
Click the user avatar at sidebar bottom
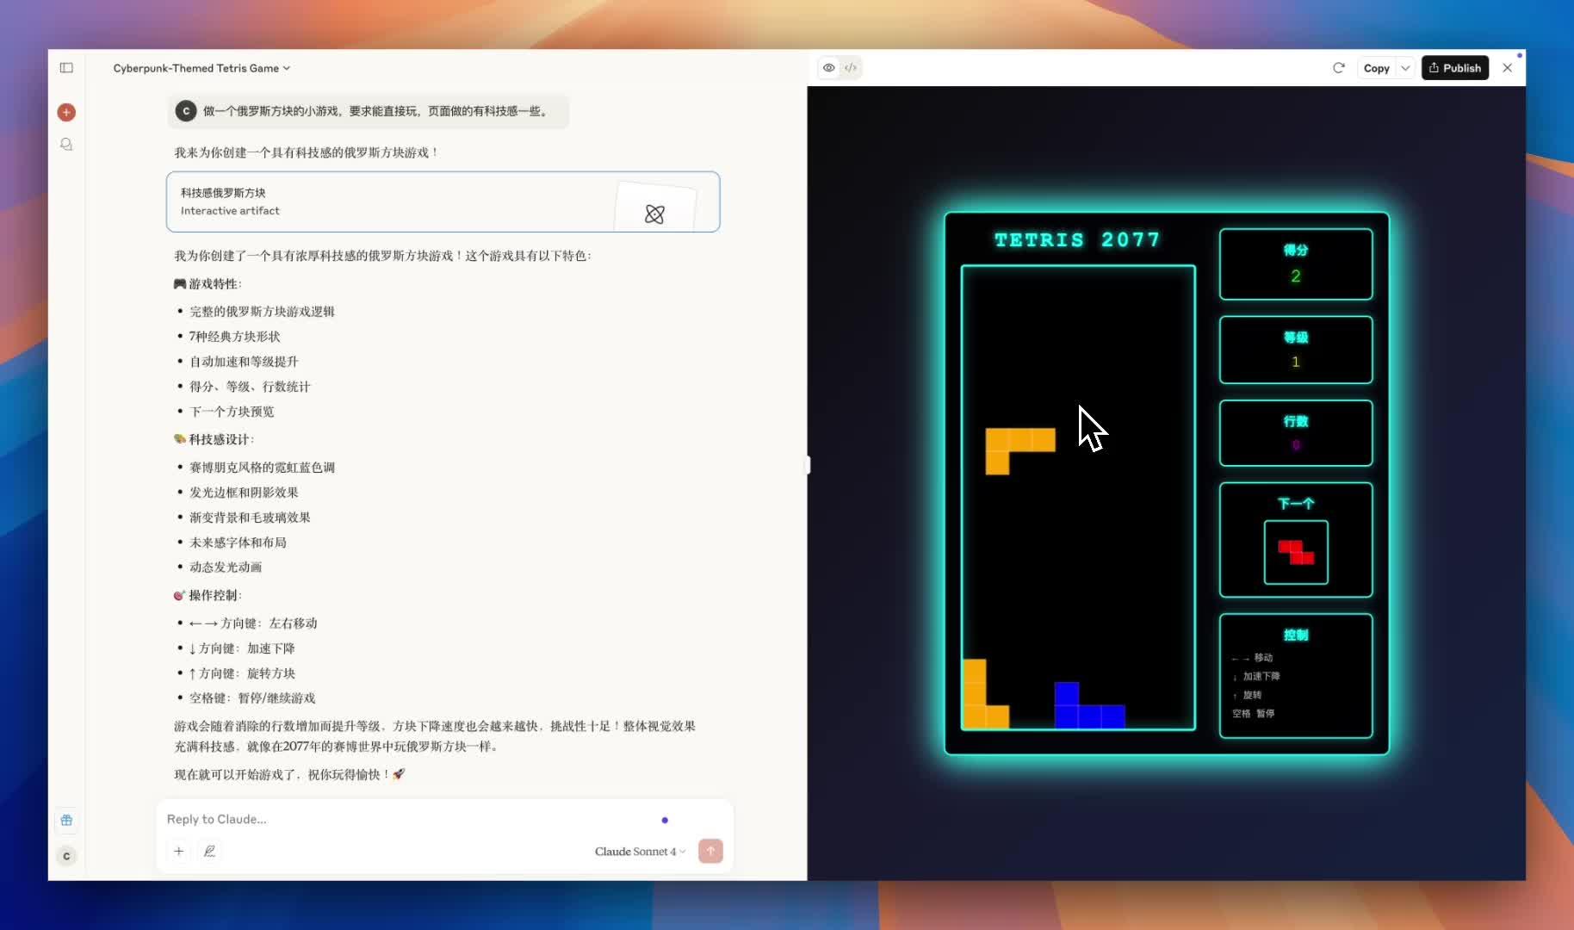coord(66,856)
